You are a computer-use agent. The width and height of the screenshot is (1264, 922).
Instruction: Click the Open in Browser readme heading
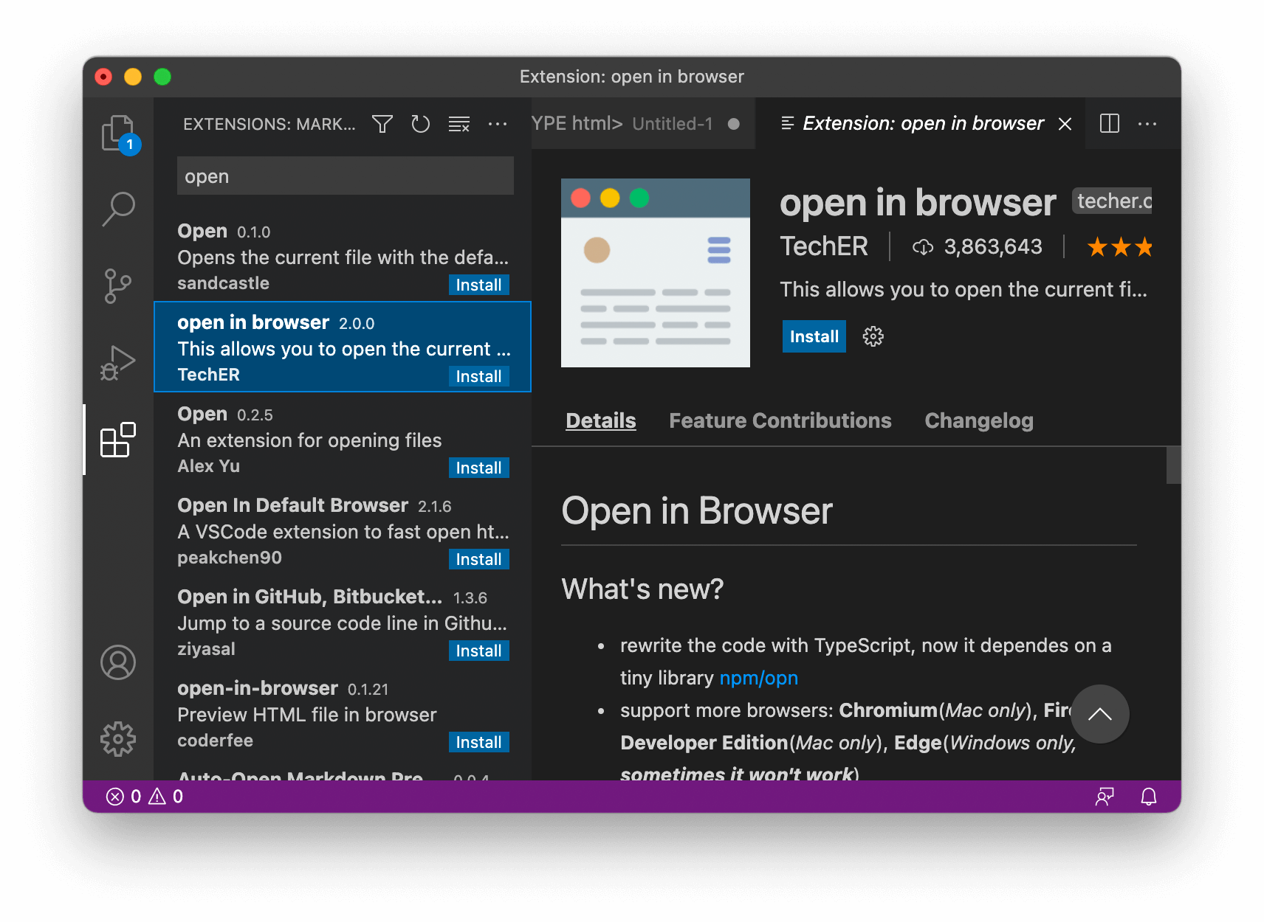pyautogui.click(x=697, y=511)
